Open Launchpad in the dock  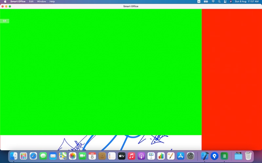click(24, 156)
